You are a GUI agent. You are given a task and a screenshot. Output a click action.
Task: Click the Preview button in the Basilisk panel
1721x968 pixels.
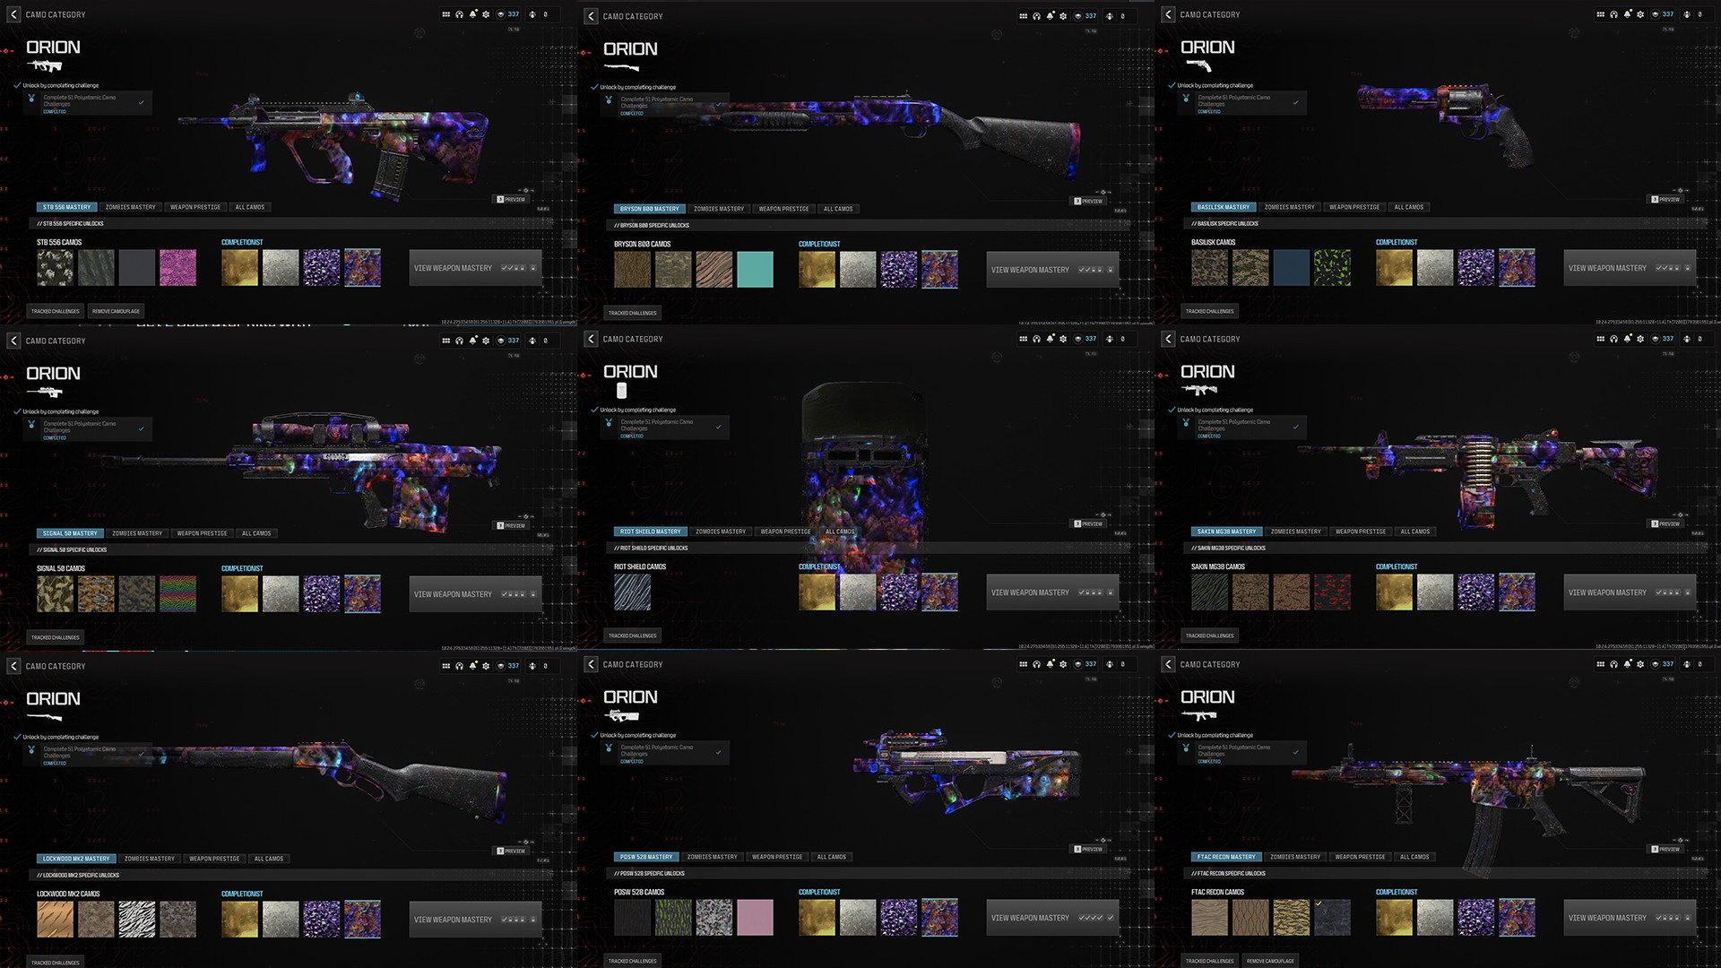[x=1666, y=199]
